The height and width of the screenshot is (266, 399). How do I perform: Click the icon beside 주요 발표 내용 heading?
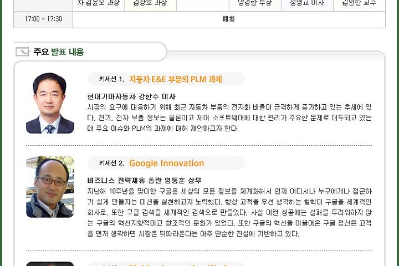click(x=23, y=52)
